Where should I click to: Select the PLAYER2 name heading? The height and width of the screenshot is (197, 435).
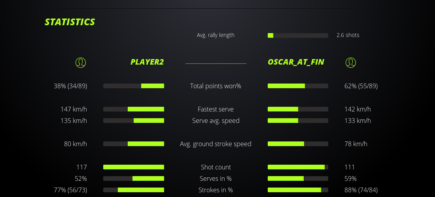tap(147, 62)
